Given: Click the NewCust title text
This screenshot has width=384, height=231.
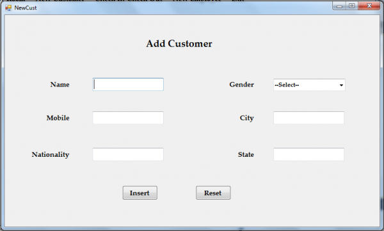Looking at the screenshot, I should [26, 8].
